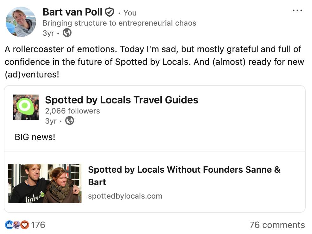
Task: Click the verified badge beside Bart van Poll
Action: pos(109,12)
